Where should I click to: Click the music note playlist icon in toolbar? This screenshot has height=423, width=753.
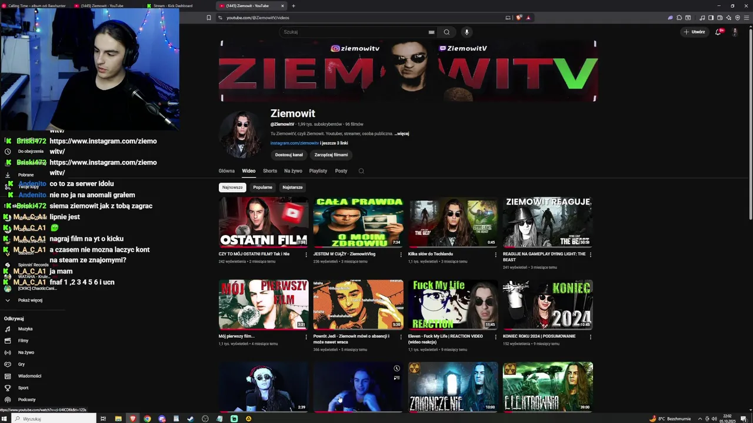(702, 18)
